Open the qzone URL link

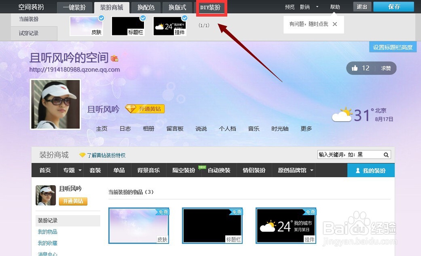(75, 69)
